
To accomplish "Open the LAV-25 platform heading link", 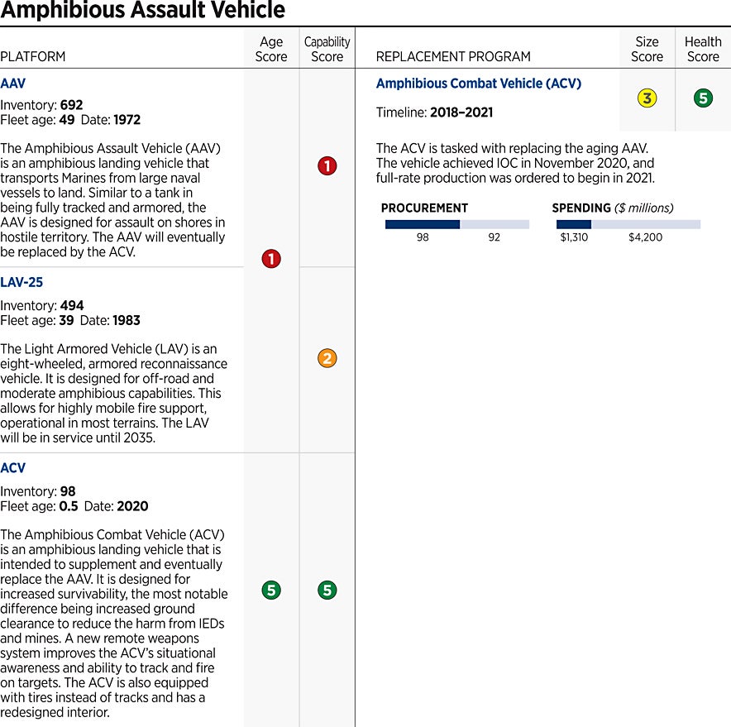I will [21, 282].
